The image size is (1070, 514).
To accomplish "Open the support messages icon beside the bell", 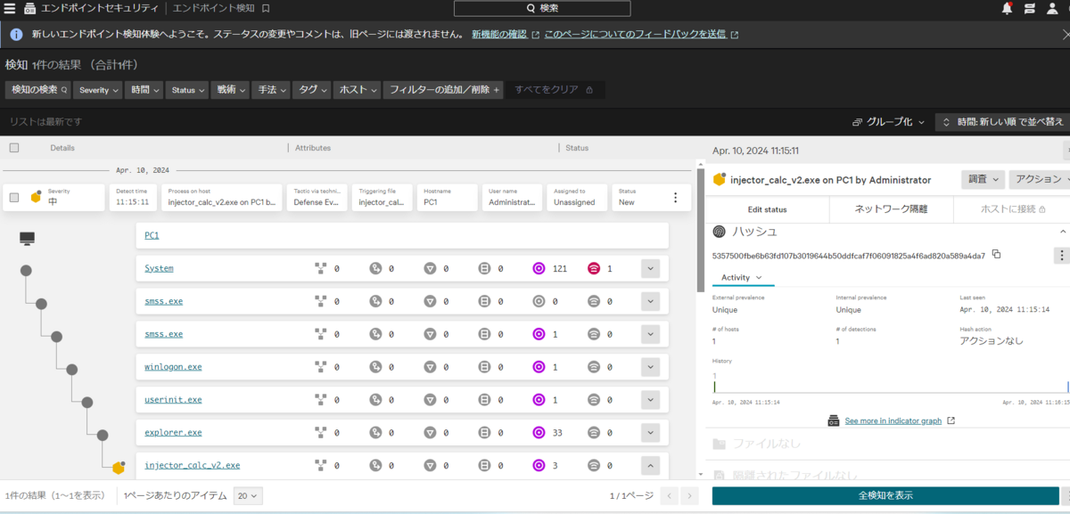I will (x=1030, y=9).
